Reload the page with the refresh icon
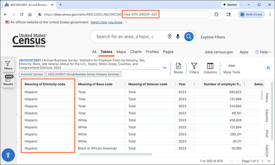Image resolution: width=275 pixels, height=165 pixels. (x=22, y=15)
